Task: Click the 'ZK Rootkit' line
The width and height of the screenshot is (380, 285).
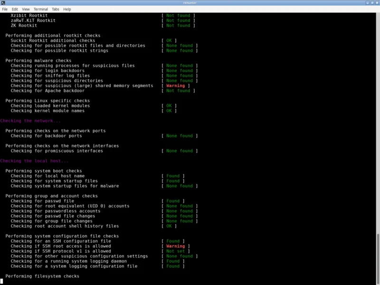Action: pyautogui.click(x=24, y=26)
